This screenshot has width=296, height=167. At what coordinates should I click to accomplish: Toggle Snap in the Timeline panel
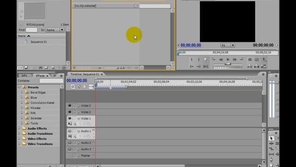[x=73, y=87]
